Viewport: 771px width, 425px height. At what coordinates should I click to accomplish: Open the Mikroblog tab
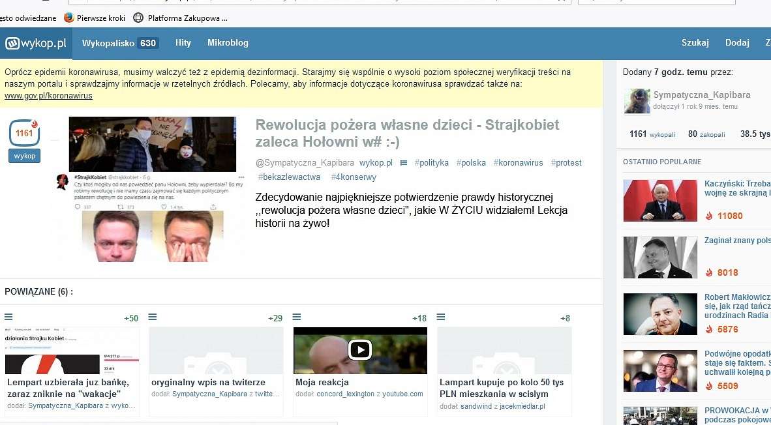[x=228, y=43]
